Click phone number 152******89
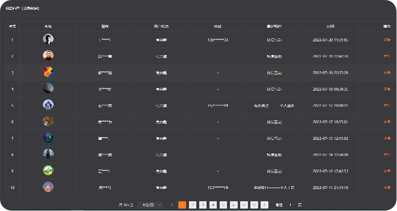This screenshot has width=397, height=211. pos(217,105)
